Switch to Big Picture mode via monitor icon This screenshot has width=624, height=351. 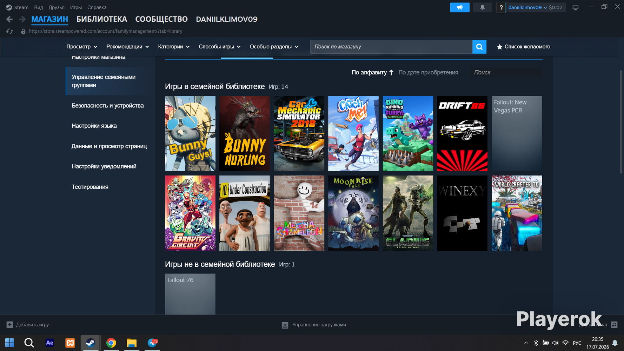[576, 7]
